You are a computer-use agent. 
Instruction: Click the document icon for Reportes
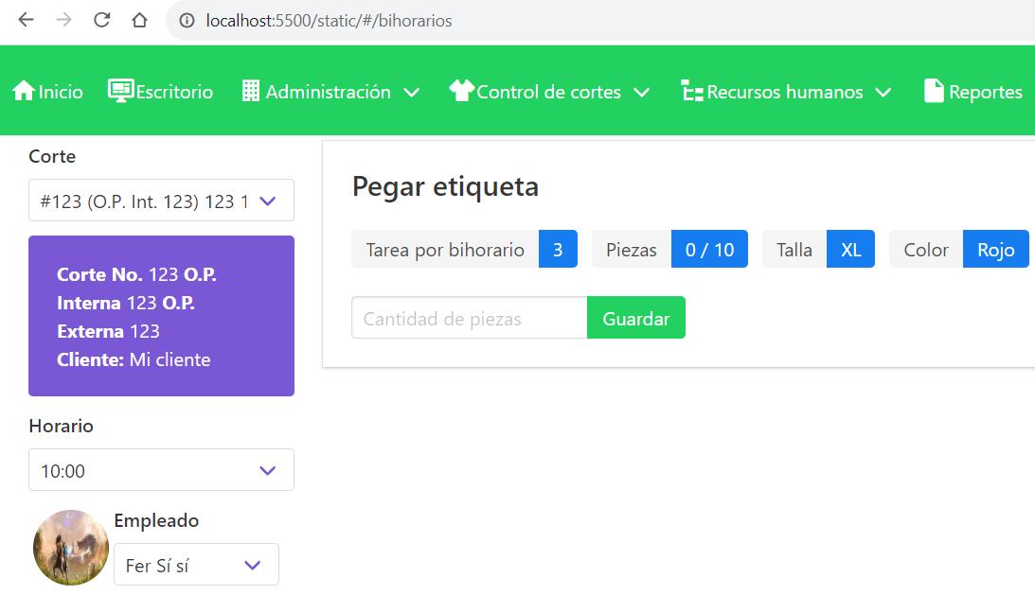[934, 92]
